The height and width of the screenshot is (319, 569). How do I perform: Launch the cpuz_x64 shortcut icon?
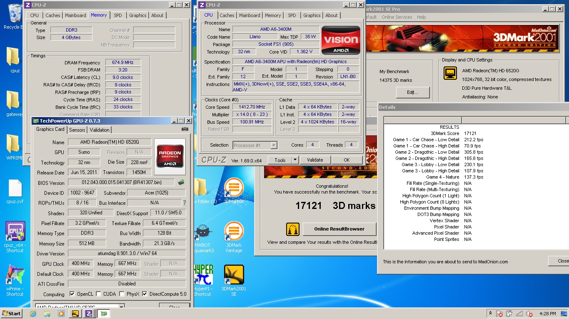click(15, 237)
